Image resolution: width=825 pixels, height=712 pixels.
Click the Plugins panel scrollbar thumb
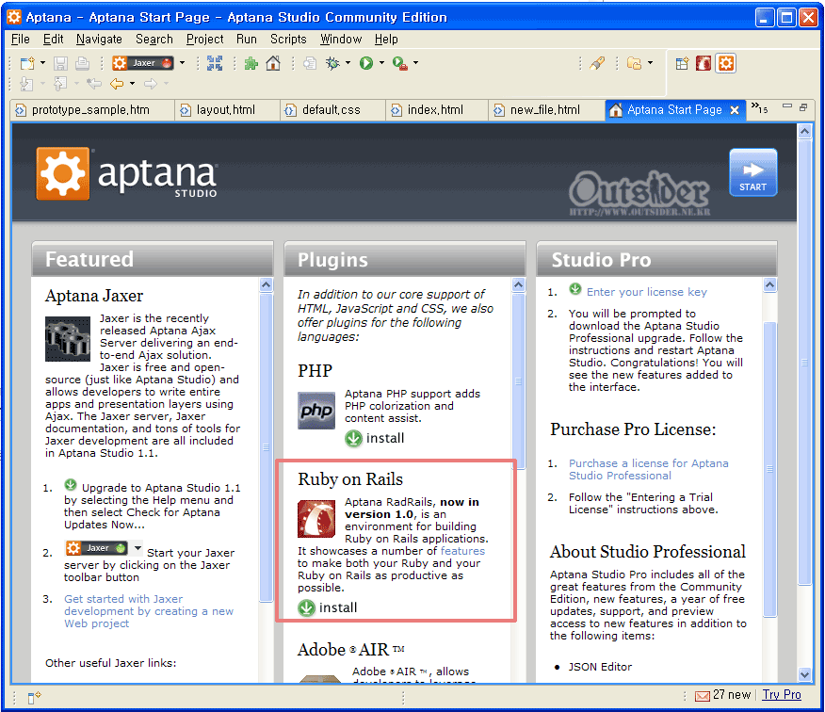pos(519,381)
